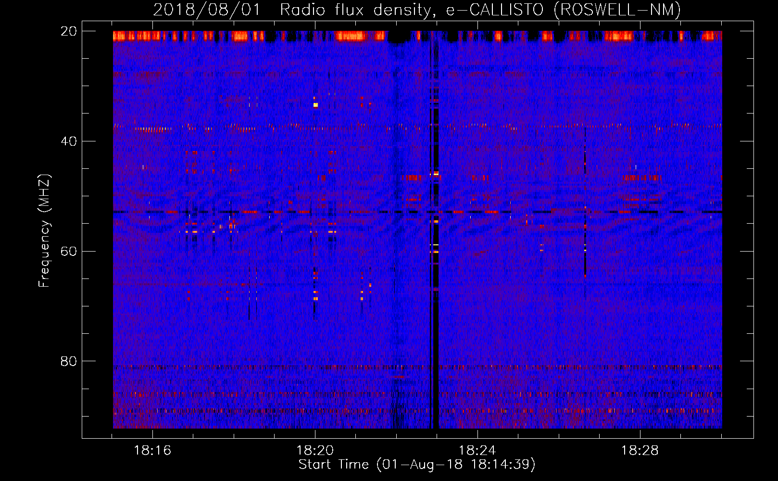Click the "Frequency (MHZ)" vertical axis title
The image size is (778, 481).
(44, 231)
